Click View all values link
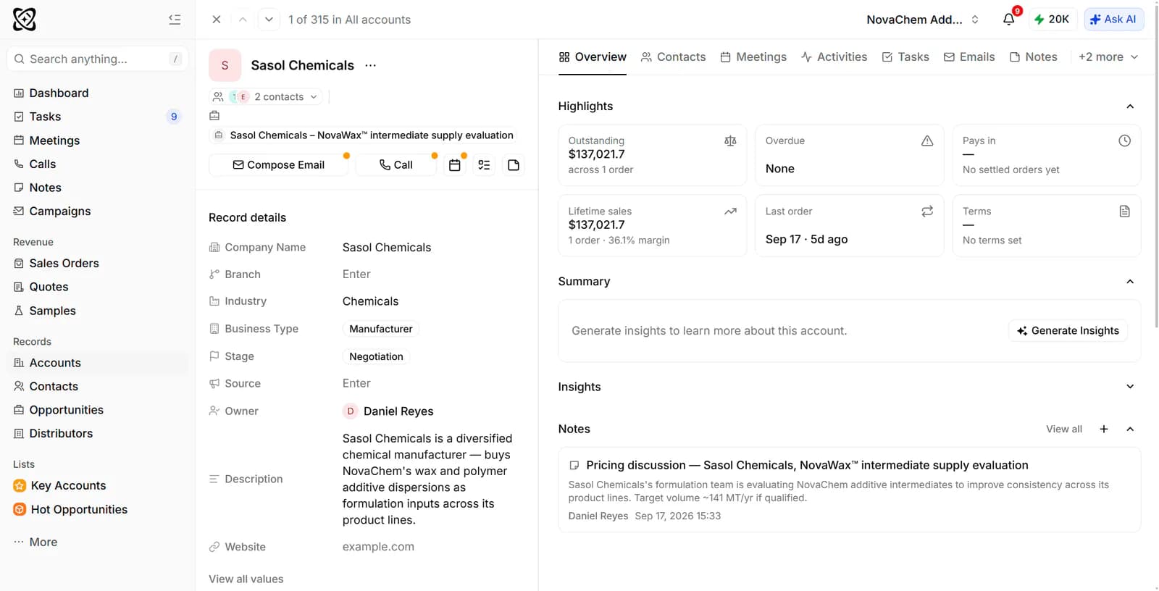 pos(246,579)
